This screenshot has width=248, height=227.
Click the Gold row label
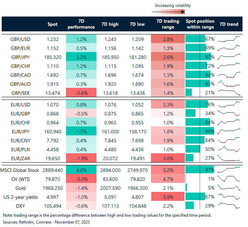click(21, 188)
